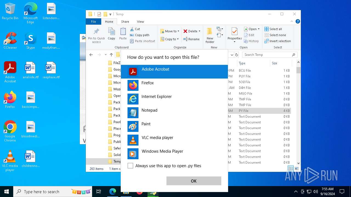Screen dimensions: 351x197
Task: Choose Paint to open the file
Action: coord(174,126)
